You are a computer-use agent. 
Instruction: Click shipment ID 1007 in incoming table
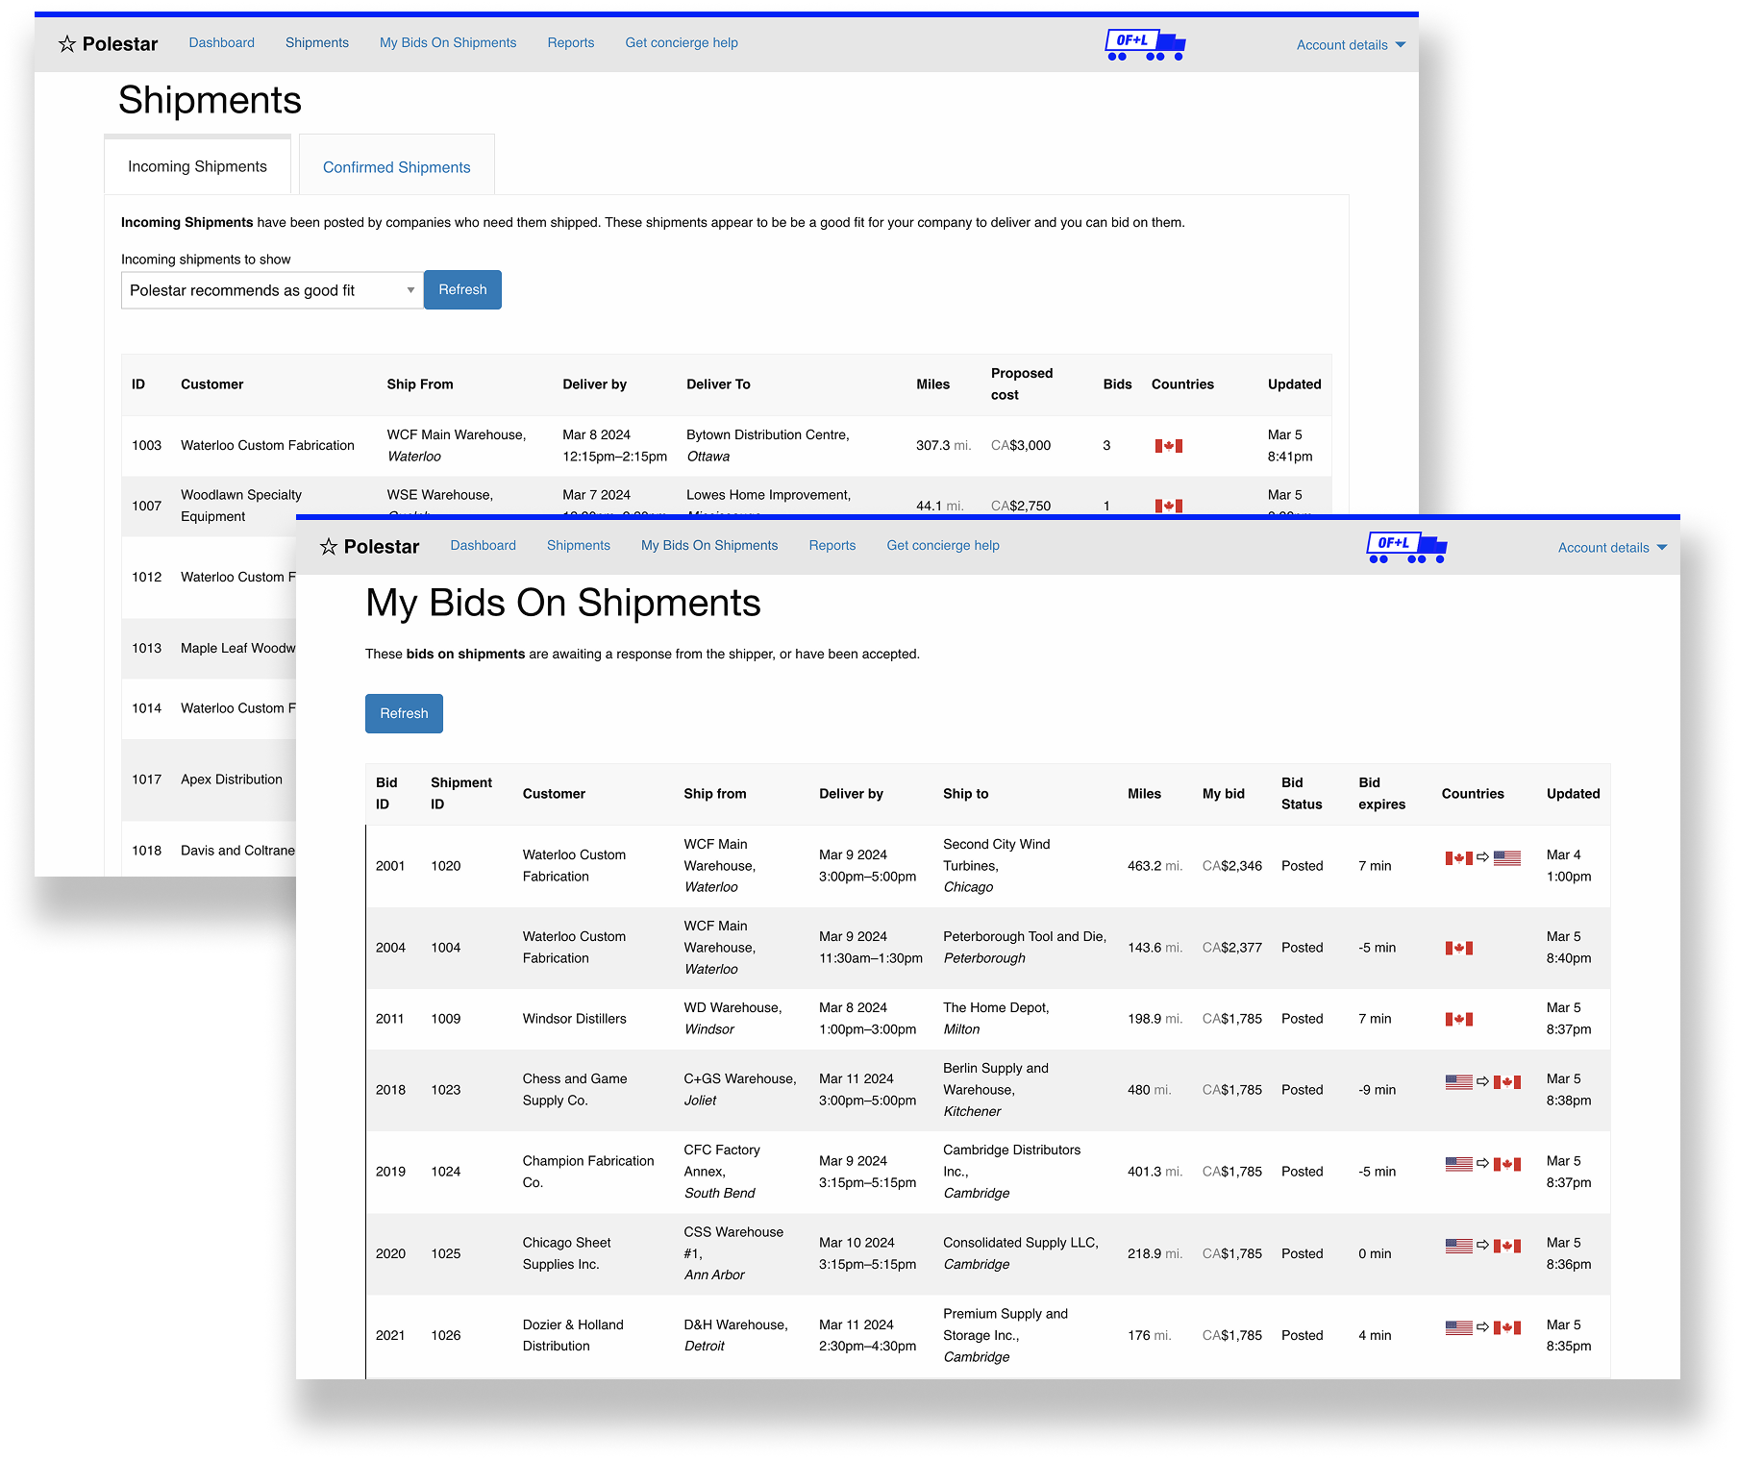[x=147, y=506]
